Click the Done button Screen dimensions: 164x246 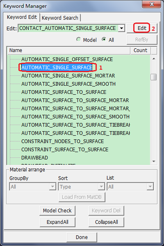(82, 237)
